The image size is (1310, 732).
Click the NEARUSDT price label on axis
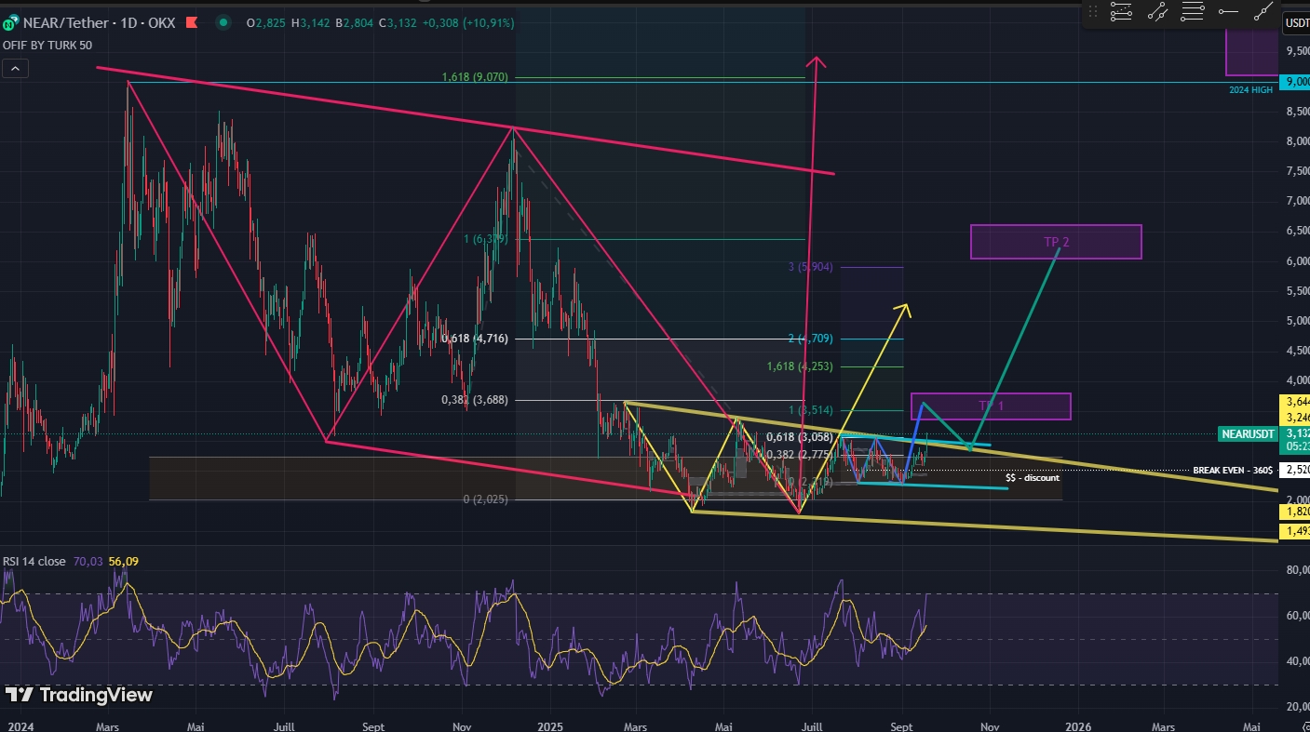tap(1247, 434)
